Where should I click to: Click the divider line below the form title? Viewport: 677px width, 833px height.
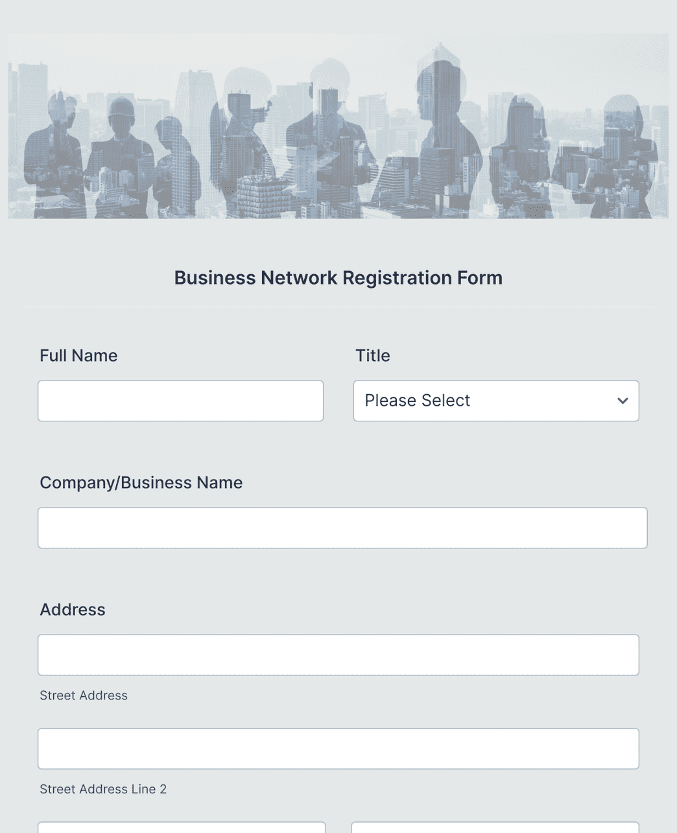click(338, 307)
